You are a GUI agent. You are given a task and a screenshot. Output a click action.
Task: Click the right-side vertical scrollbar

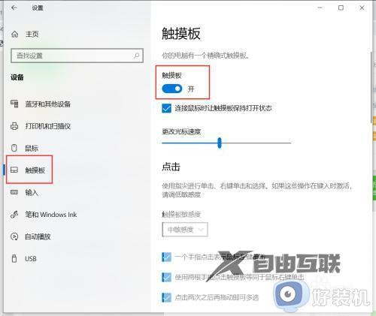[x=371, y=88]
